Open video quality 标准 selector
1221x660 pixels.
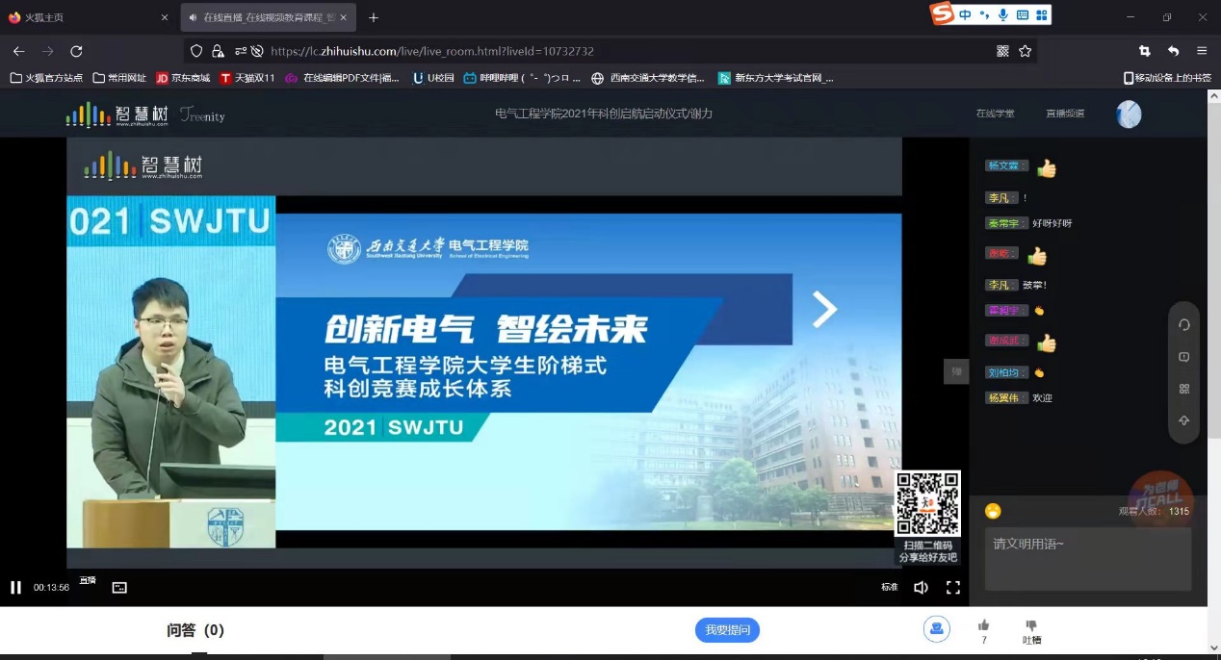click(x=889, y=587)
